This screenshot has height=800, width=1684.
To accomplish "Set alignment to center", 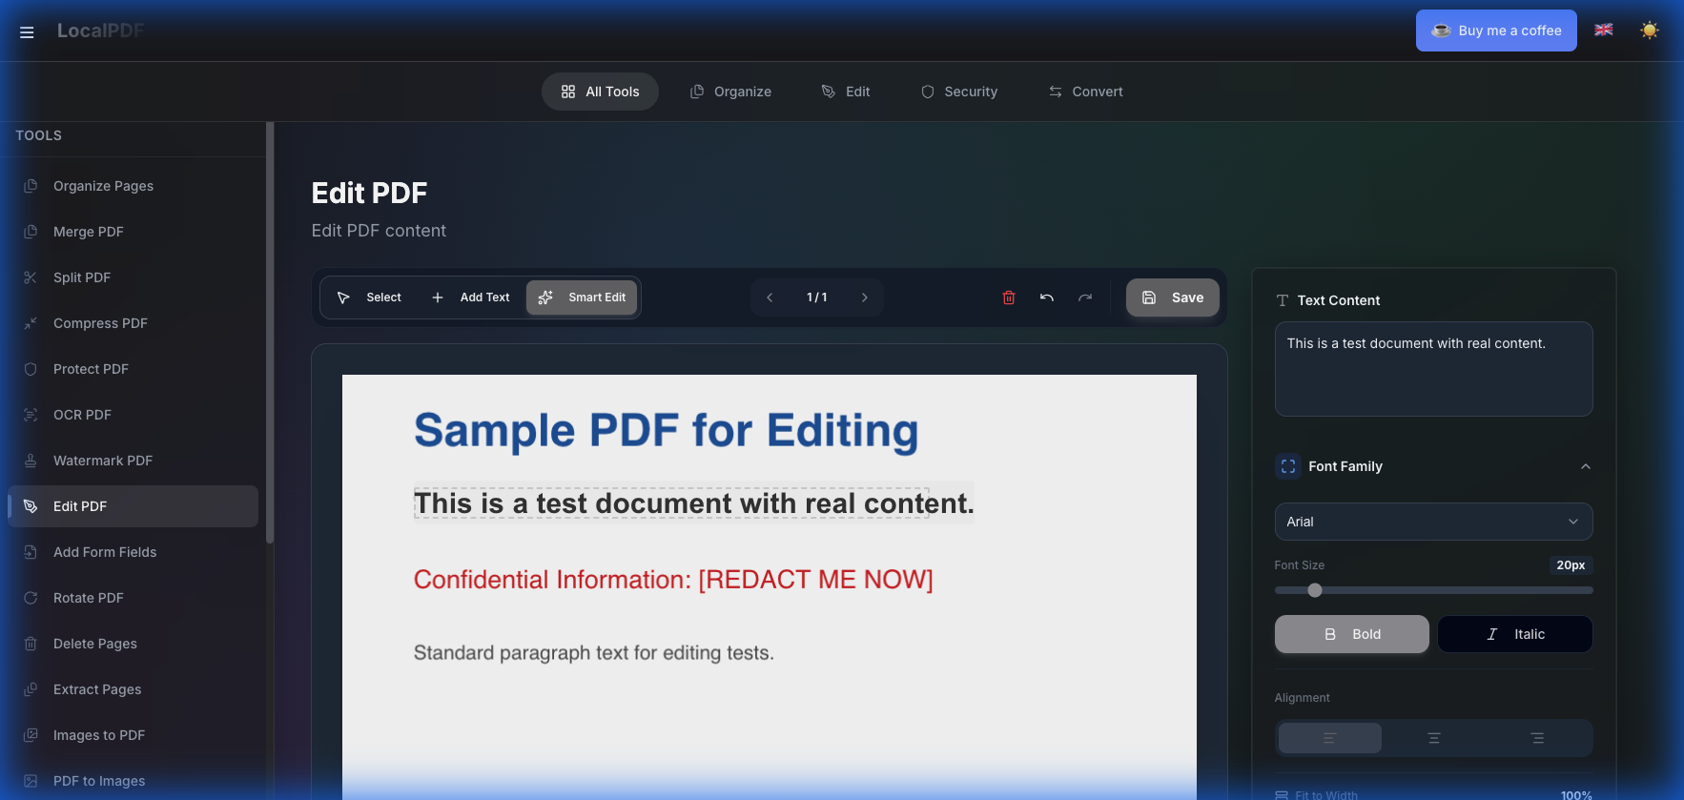I will click(x=1434, y=738).
